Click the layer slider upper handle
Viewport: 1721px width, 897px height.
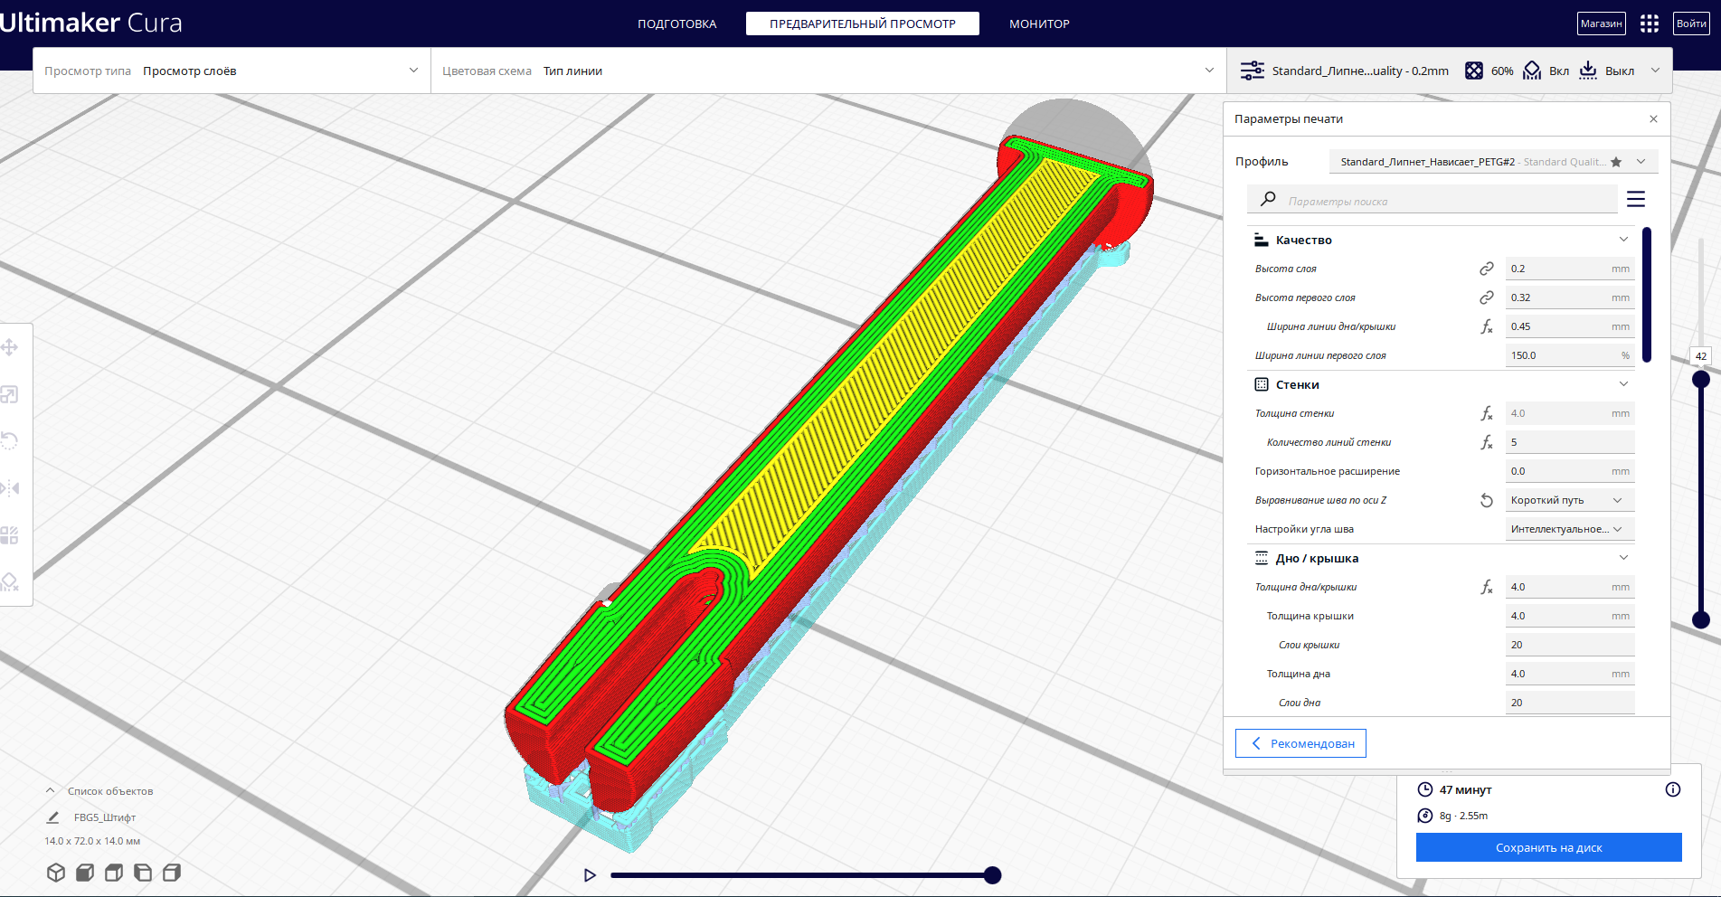click(1701, 379)
